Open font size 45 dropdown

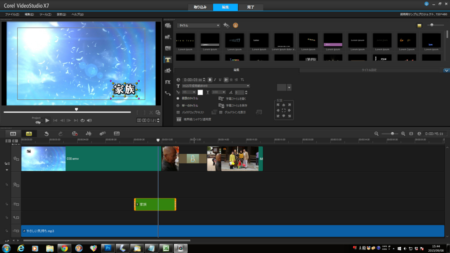tap(189, 92)
